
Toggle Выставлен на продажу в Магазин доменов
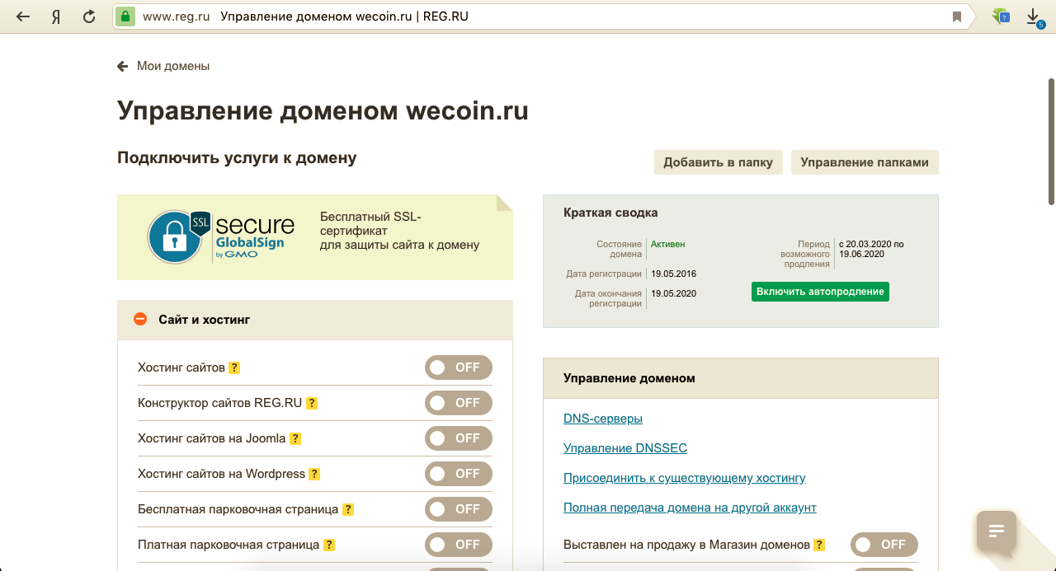pos(884,545)
